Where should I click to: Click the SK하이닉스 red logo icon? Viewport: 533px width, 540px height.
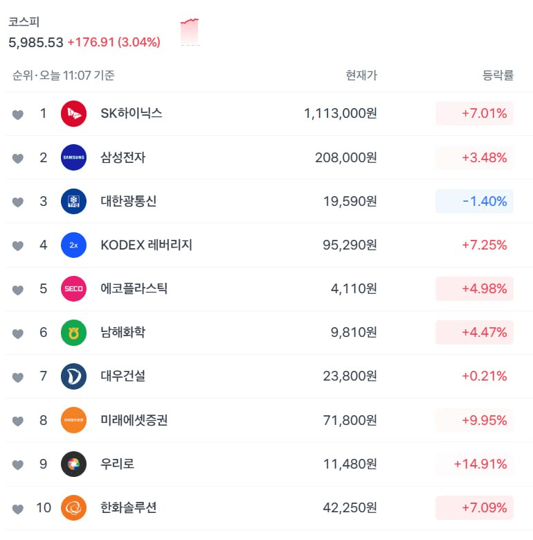pyautogui.click(x=73, y=114)
